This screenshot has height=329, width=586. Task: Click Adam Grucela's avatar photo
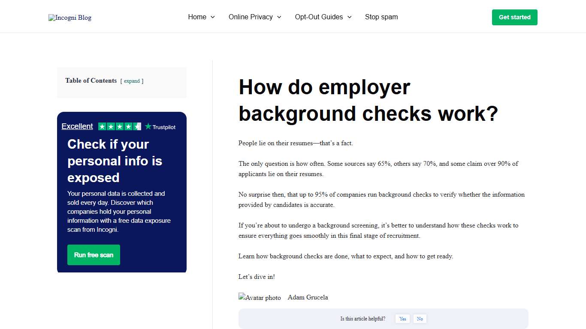(260, 297)
